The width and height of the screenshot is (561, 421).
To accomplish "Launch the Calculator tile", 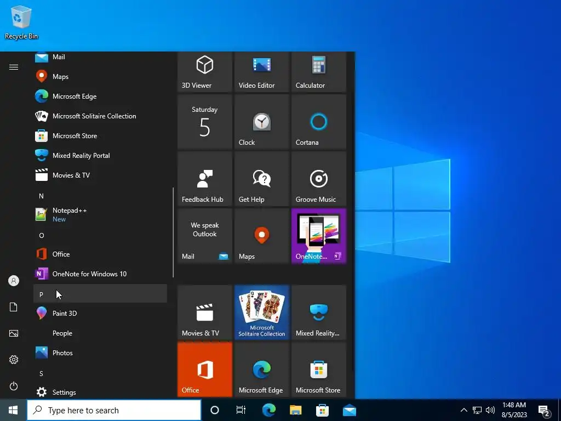I will (x=318, y=72).
